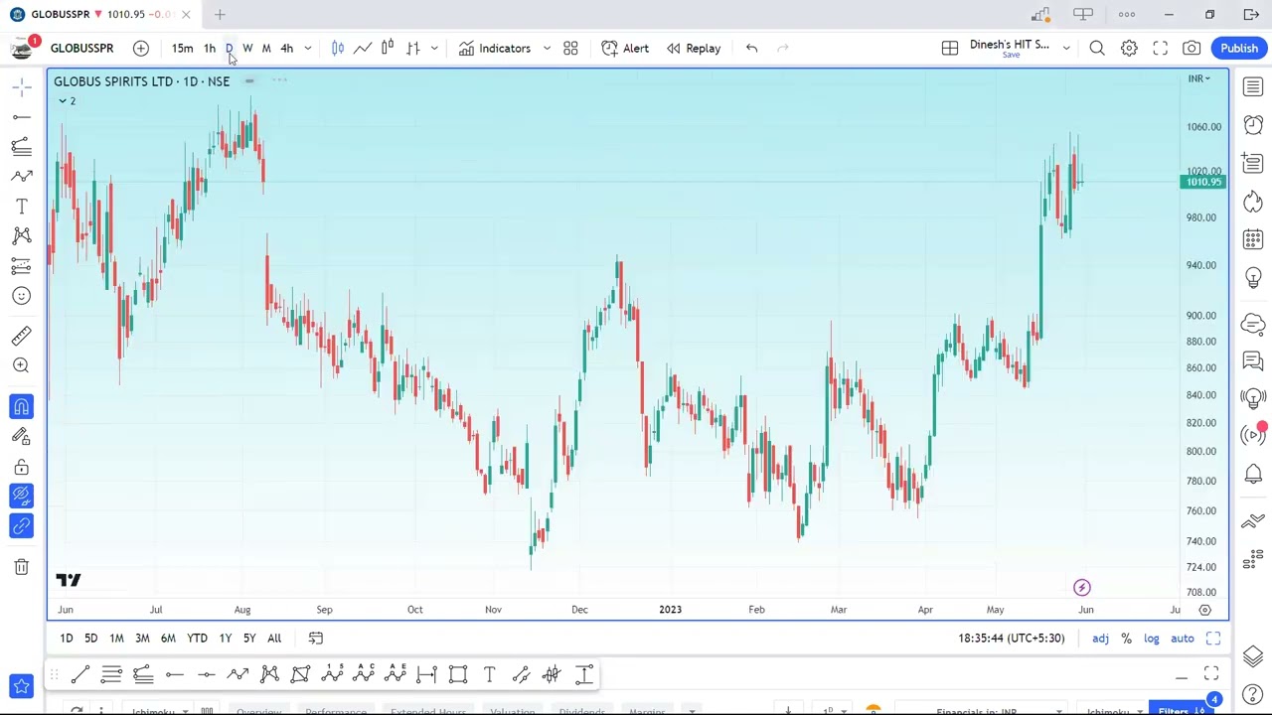Open the Indicators dialog

click(495, 48)
